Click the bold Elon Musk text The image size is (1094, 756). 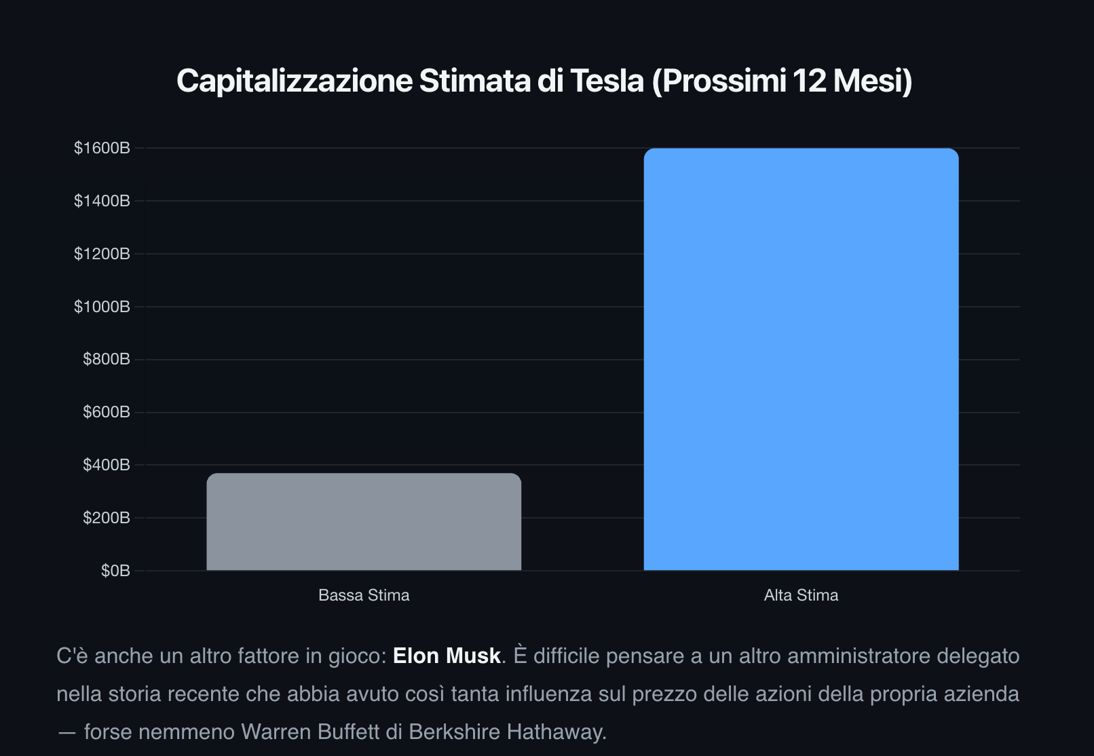click(447, 656)
